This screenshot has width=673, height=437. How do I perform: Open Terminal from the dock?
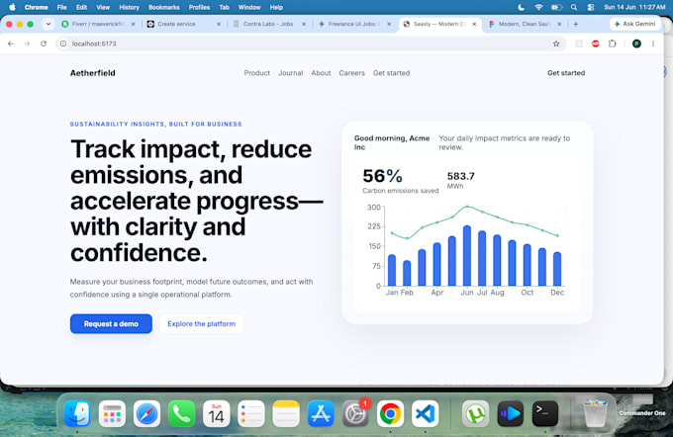pyautogui.click(x=545, y=414)
